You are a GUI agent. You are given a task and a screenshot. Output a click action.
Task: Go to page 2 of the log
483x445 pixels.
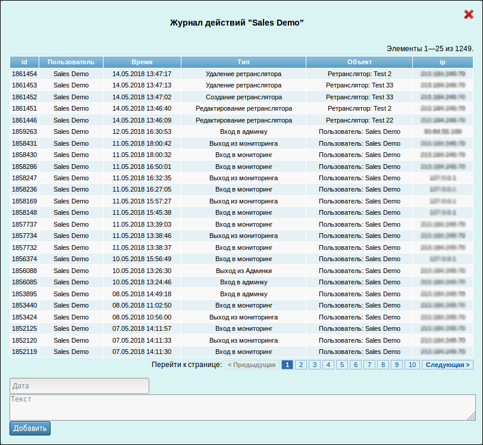pos(301,365)
